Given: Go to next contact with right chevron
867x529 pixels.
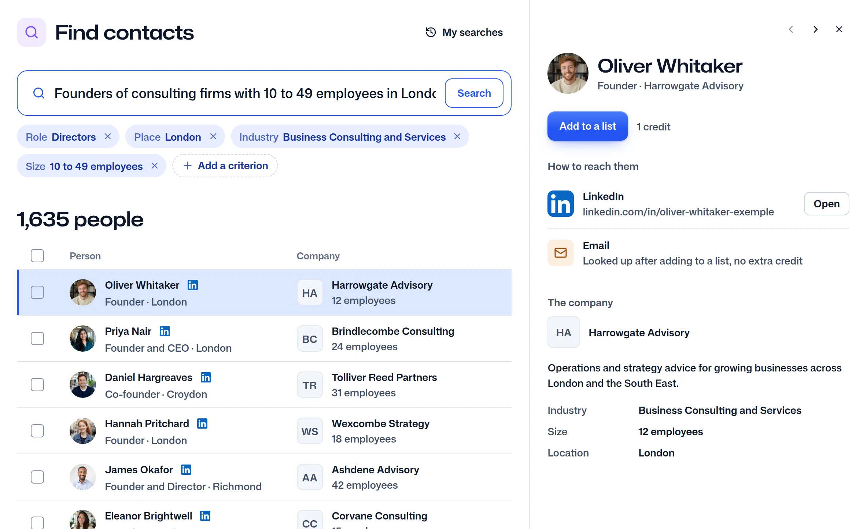Looking at the screenshot, I should [x=815, y=29].
